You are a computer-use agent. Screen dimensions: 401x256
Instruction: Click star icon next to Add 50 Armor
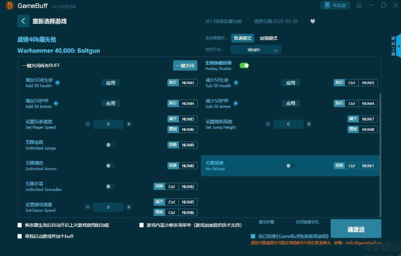pyautogui.click(x=56, y=103)
